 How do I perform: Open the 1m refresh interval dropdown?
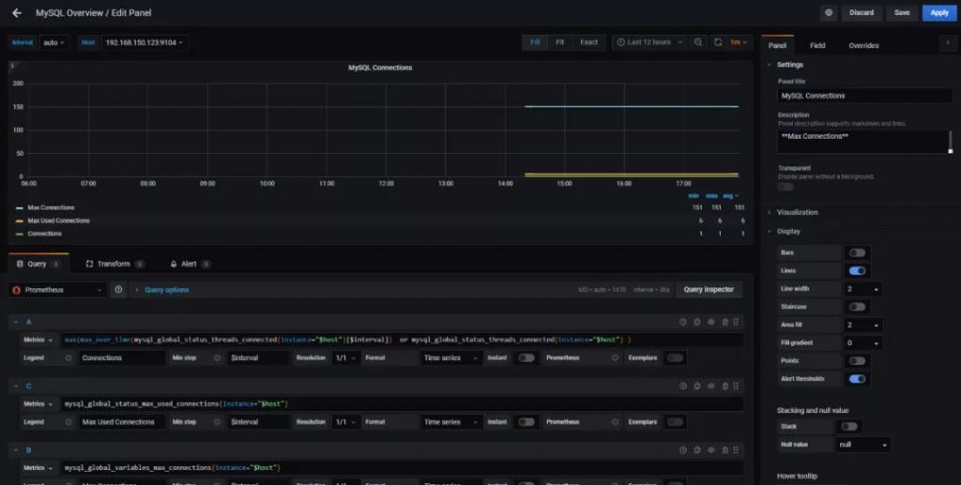point(739,42)
